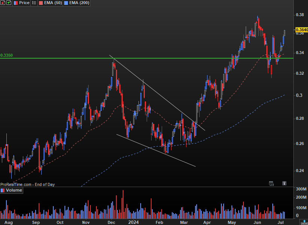Click the Mar label on the time axis

coord(184,222)
